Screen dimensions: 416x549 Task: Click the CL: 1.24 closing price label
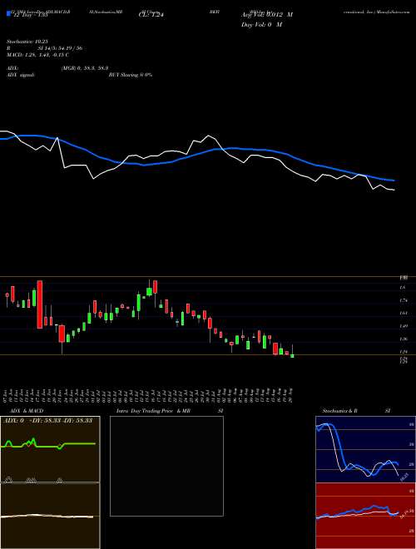(x=151, y=15)
